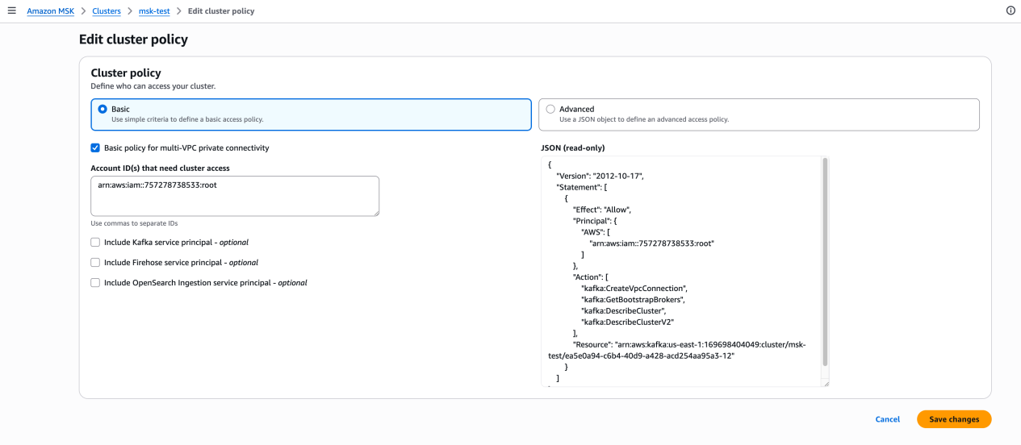The height and width of the screenshot is (445, 1021).
Task: Select the Advanced policy radio option
Action: tap(550, 109)
